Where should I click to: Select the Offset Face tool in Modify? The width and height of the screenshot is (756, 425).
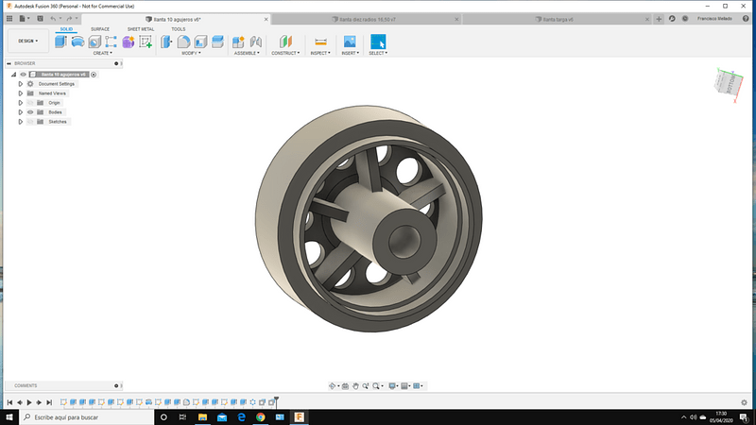pyautogui.click(x=218, y=42)
